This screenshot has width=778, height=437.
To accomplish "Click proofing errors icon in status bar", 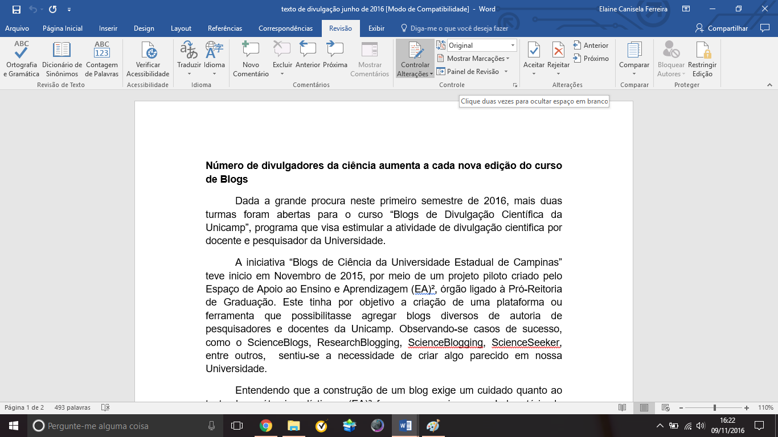I will click(x=105, y=407).
